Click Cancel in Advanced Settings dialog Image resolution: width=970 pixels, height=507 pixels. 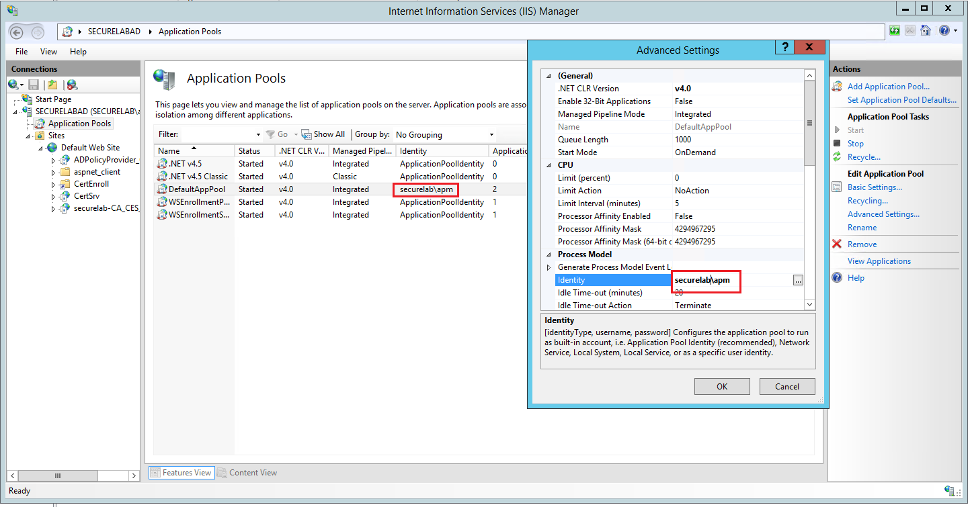pos(787,386)
